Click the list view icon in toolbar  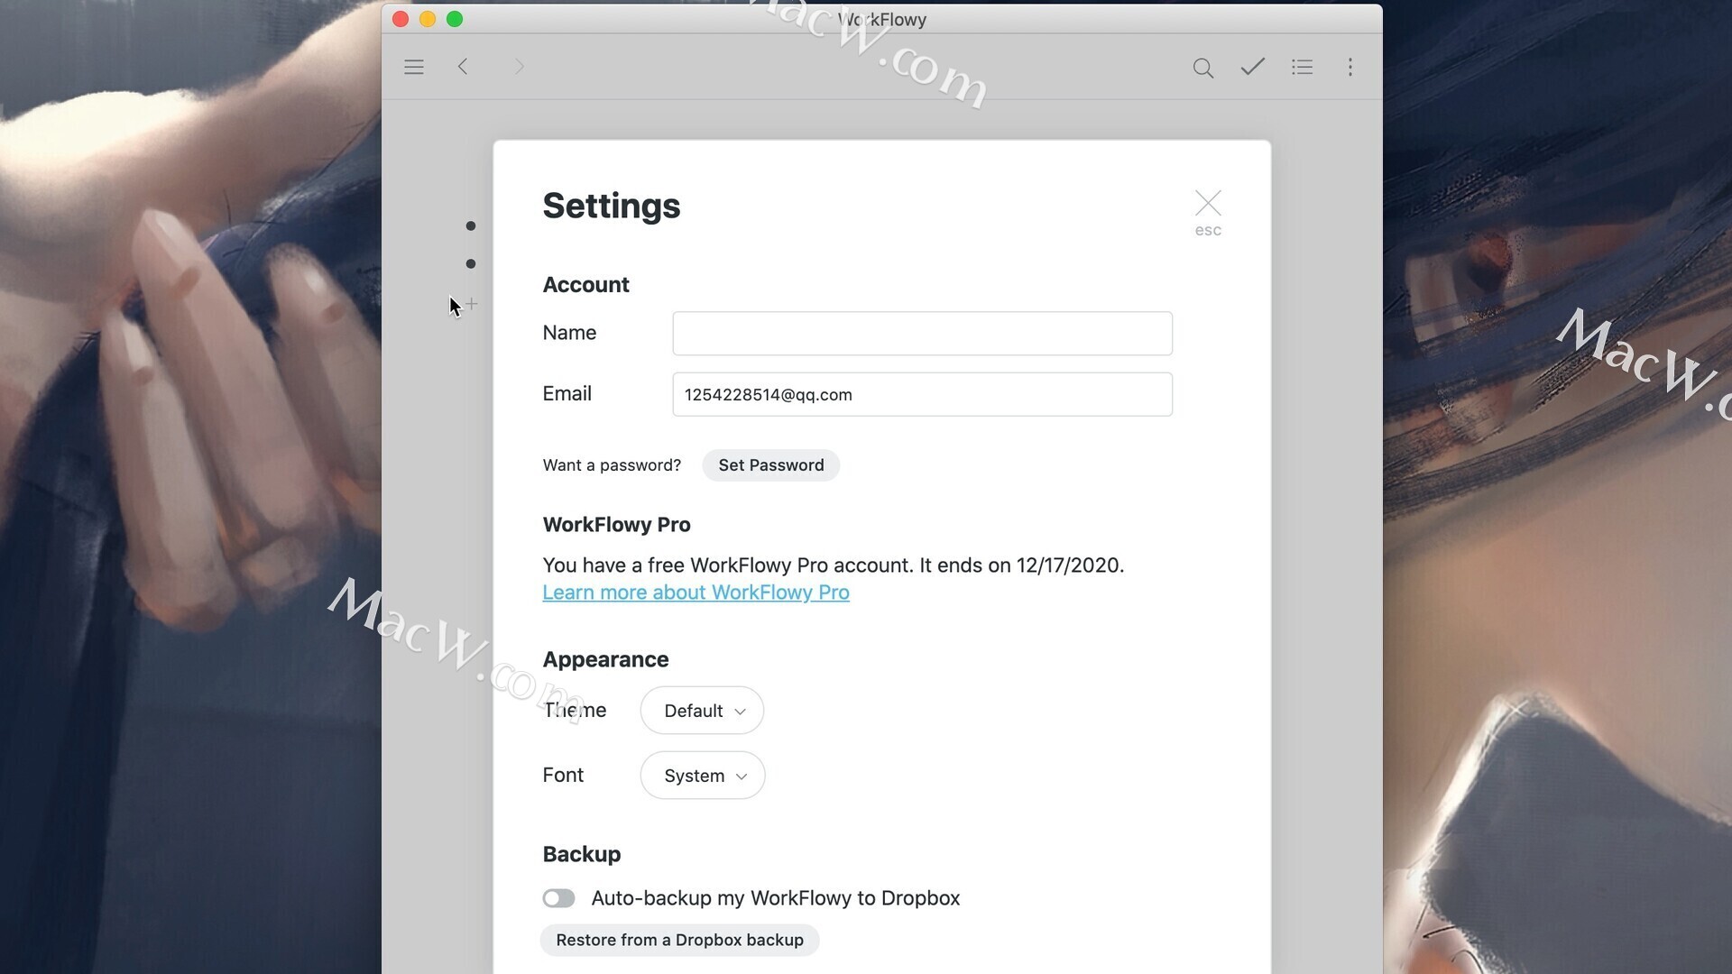tap(1302, 67)
